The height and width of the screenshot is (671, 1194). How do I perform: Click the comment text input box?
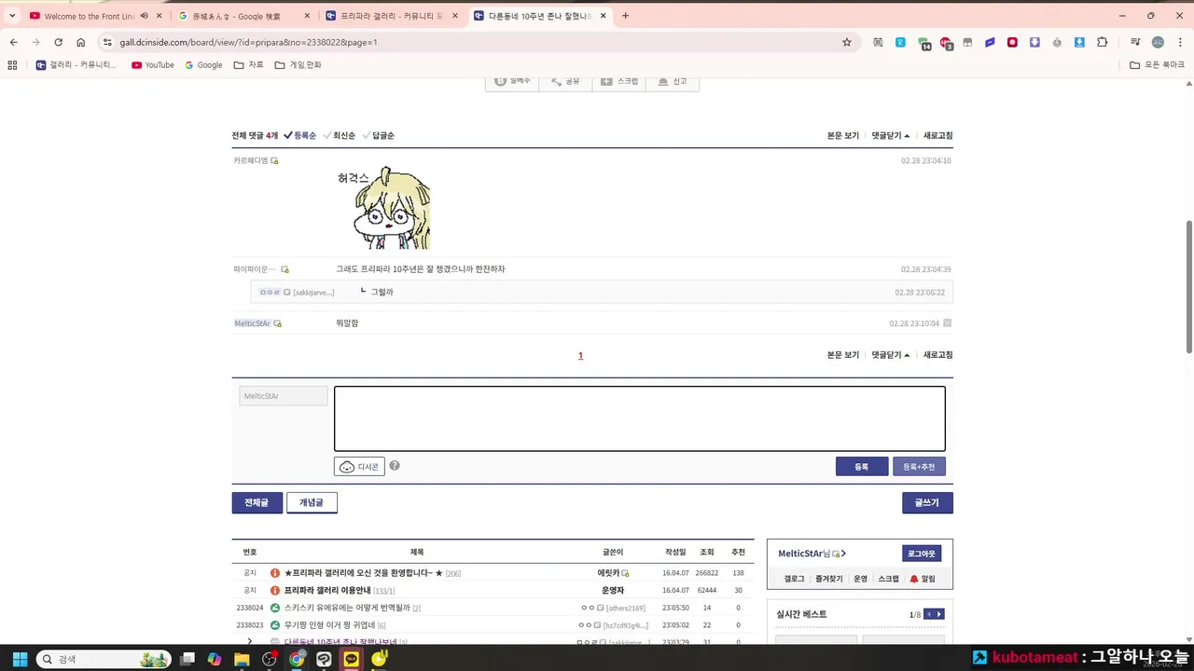tap(640, 418)
